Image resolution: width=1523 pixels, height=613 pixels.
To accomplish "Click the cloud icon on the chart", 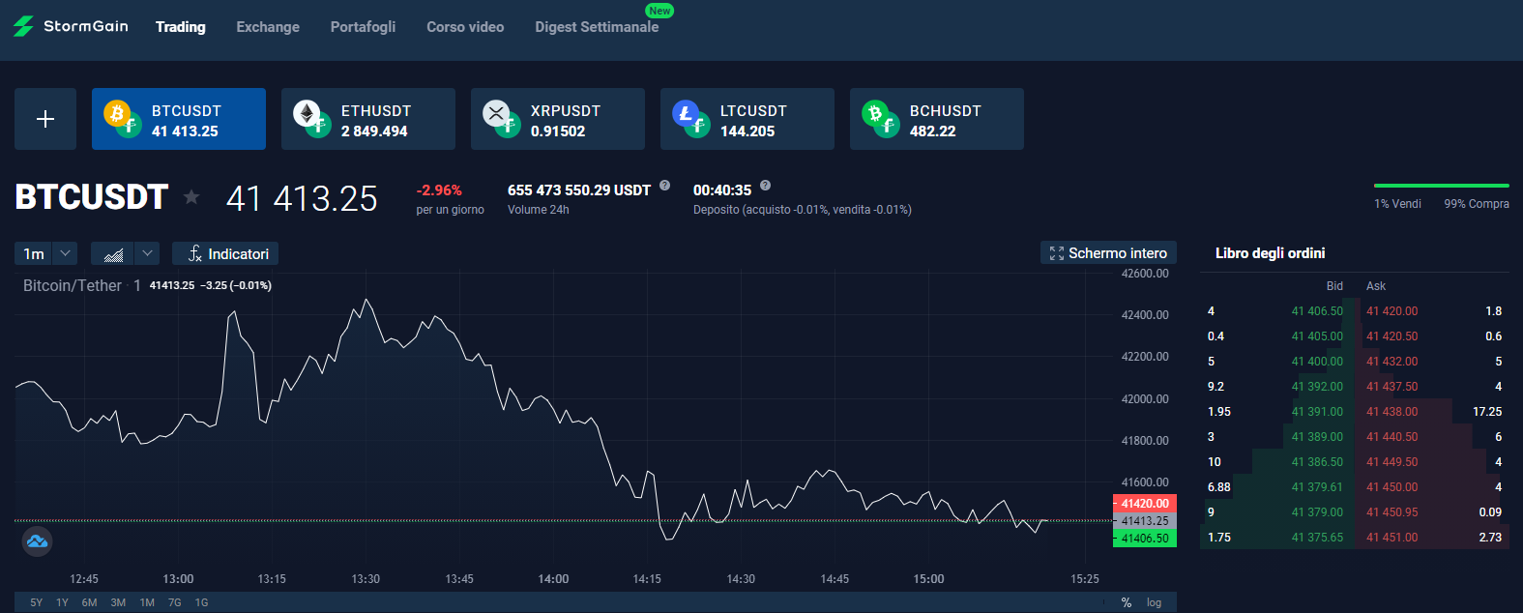I will coord(38,541).
